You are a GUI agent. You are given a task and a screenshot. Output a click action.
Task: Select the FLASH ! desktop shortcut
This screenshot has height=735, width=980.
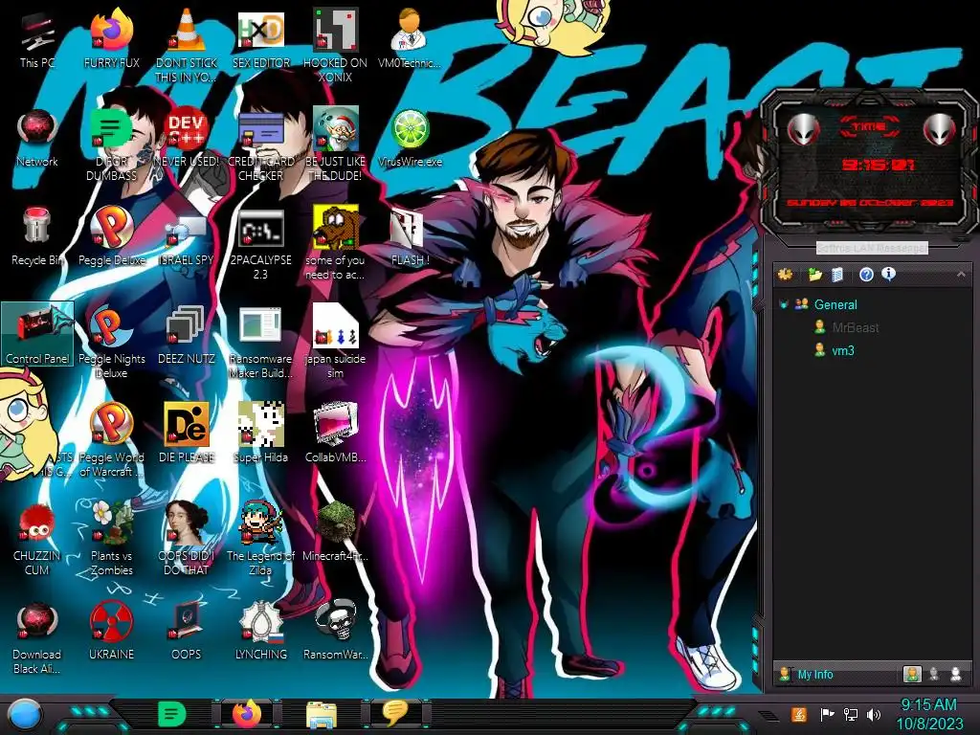[410, 236]
